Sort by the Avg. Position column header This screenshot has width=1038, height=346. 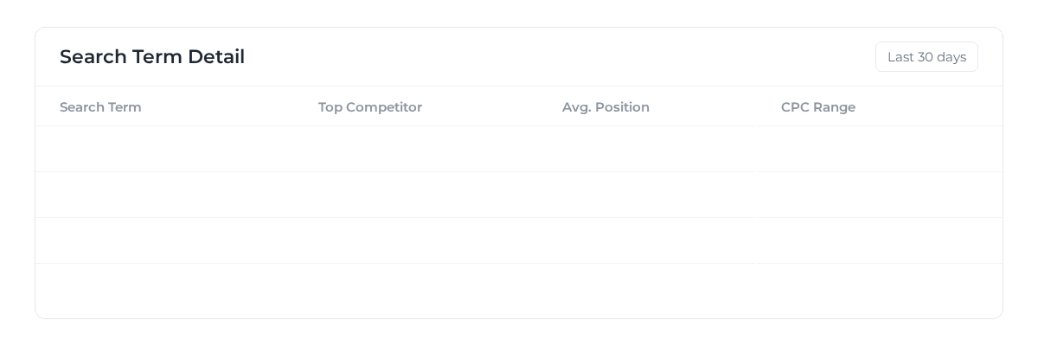605,107
